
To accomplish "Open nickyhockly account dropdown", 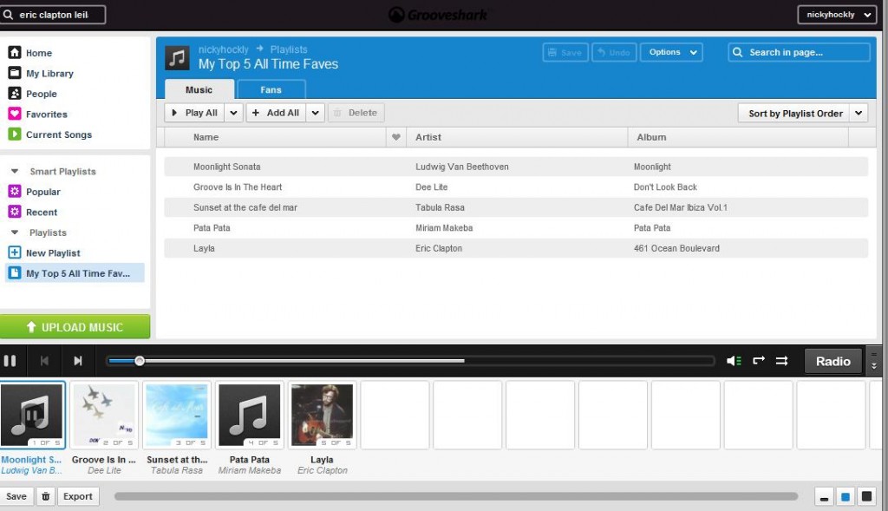I will [837, 15].
